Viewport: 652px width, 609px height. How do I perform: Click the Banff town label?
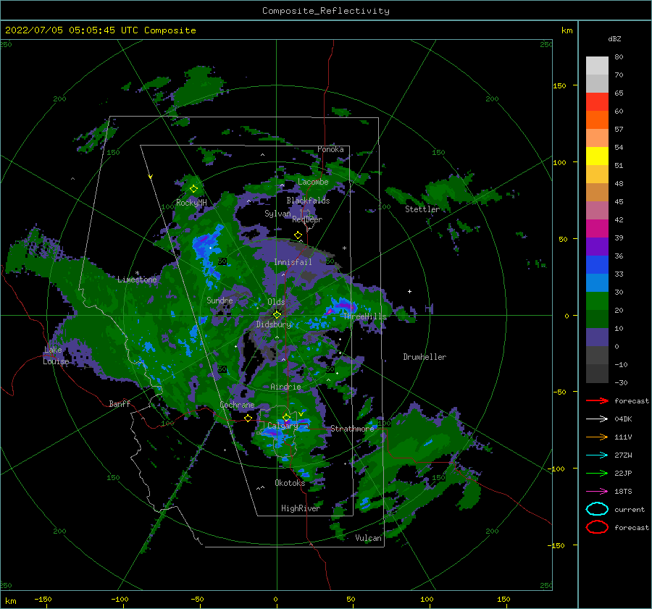point(120,404)
